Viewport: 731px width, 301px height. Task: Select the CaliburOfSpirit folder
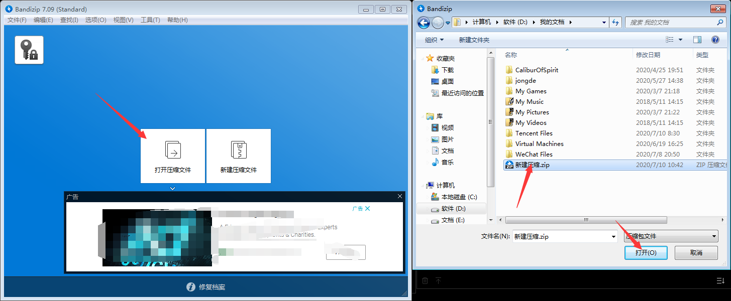click(537, 70)
